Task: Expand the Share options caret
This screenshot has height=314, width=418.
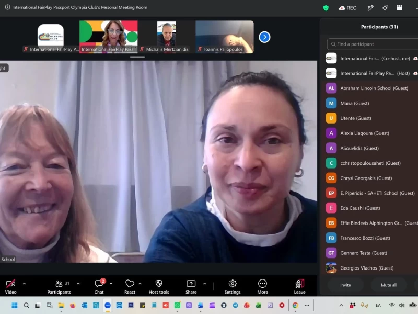Action: point(204,283)
